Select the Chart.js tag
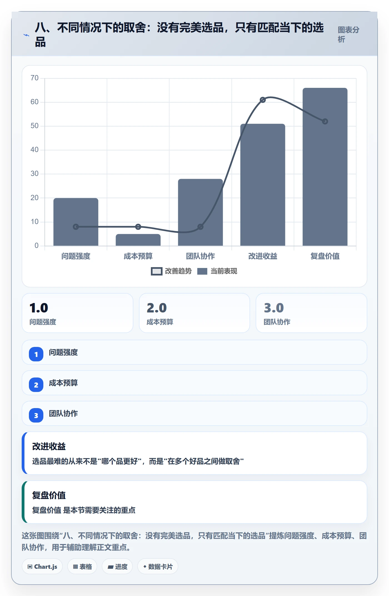This screenshot has height=596, width=389. (x=42, y=566)
